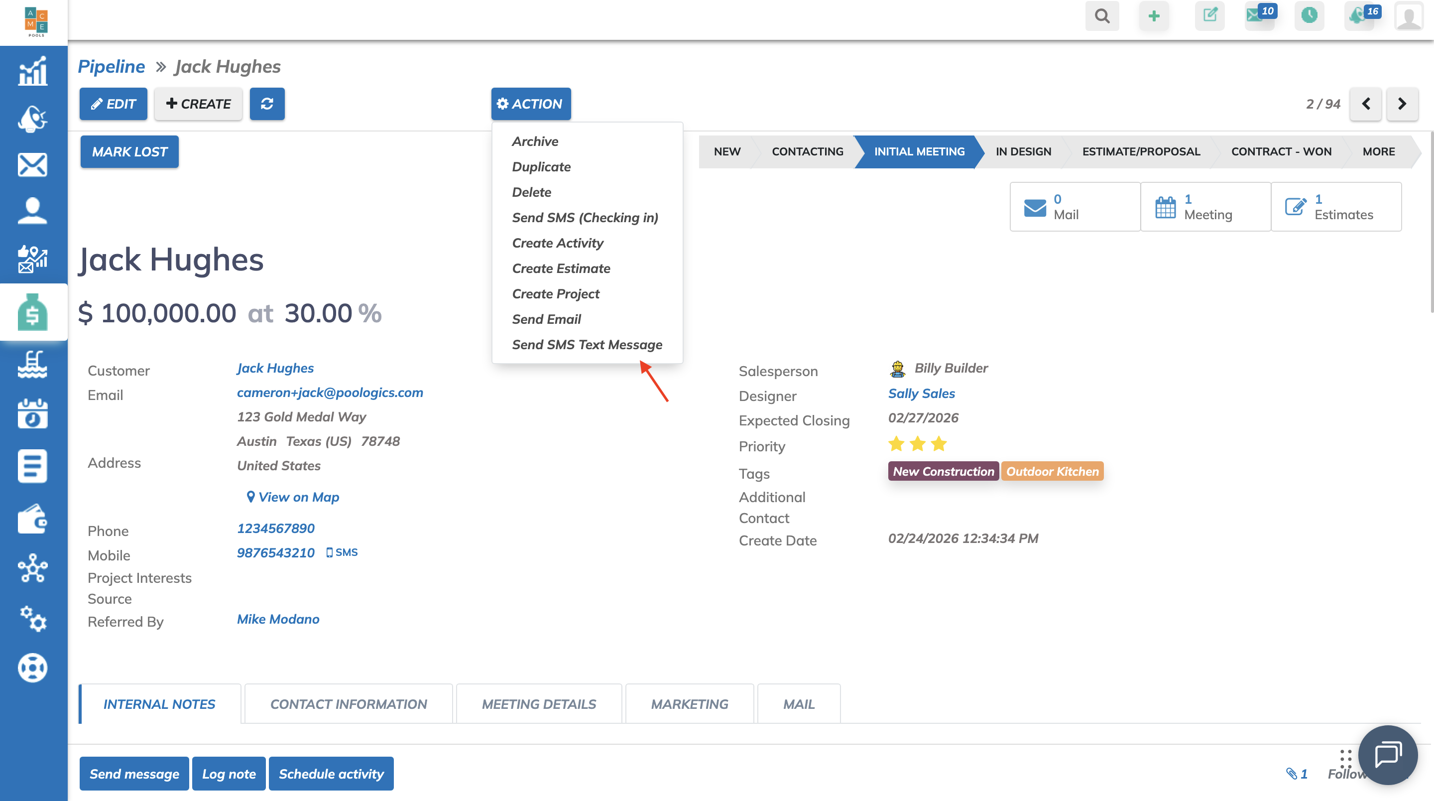Set priority to the first star
1434x801 pixels.
(x=896, y=444)
